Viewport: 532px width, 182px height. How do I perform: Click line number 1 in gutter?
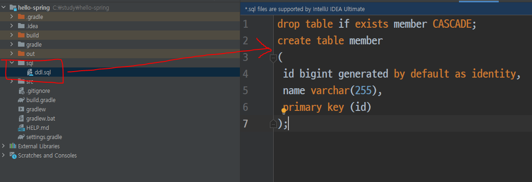click(245, 24)
